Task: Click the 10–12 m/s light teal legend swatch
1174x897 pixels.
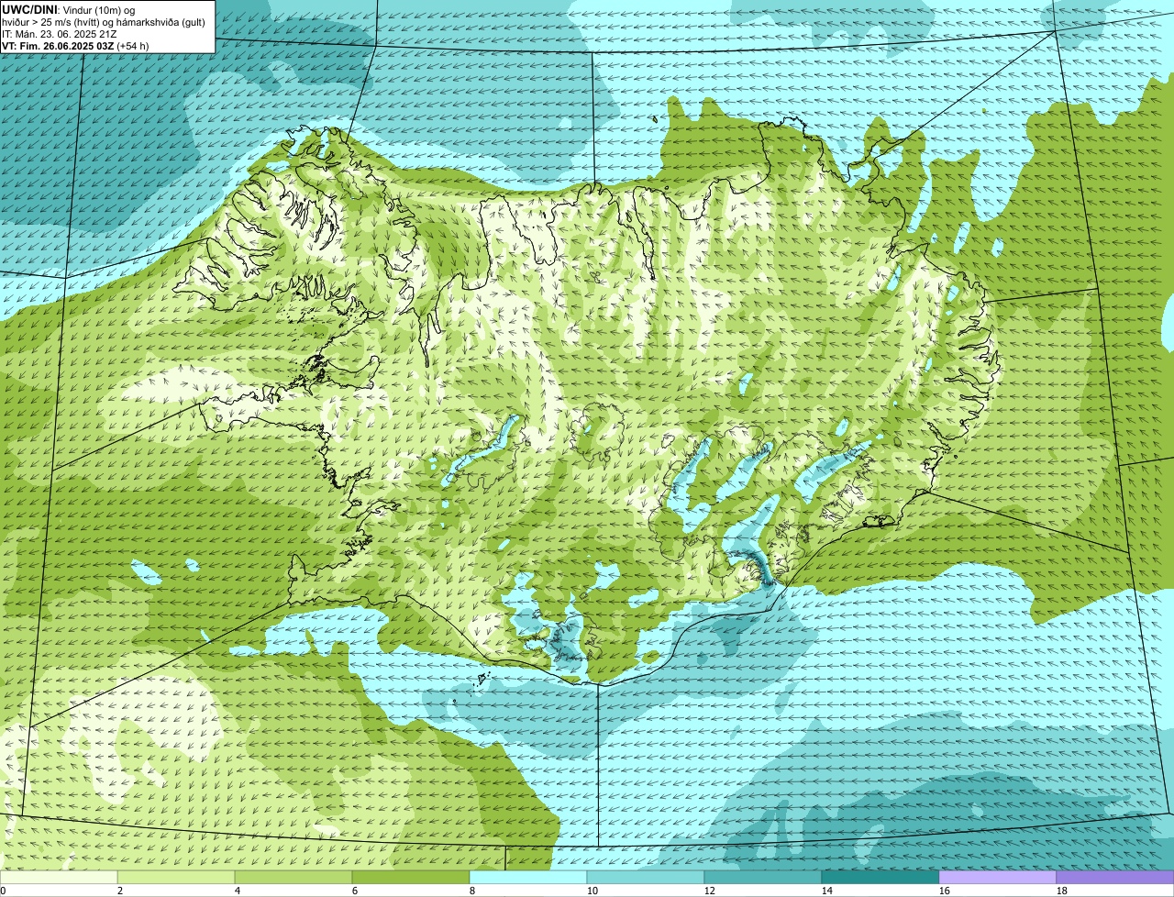Action: (x=646, y=878)
